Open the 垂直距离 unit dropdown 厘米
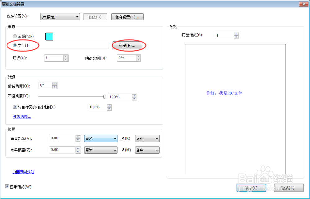This screenshot has height=199, width=310. 101,138
